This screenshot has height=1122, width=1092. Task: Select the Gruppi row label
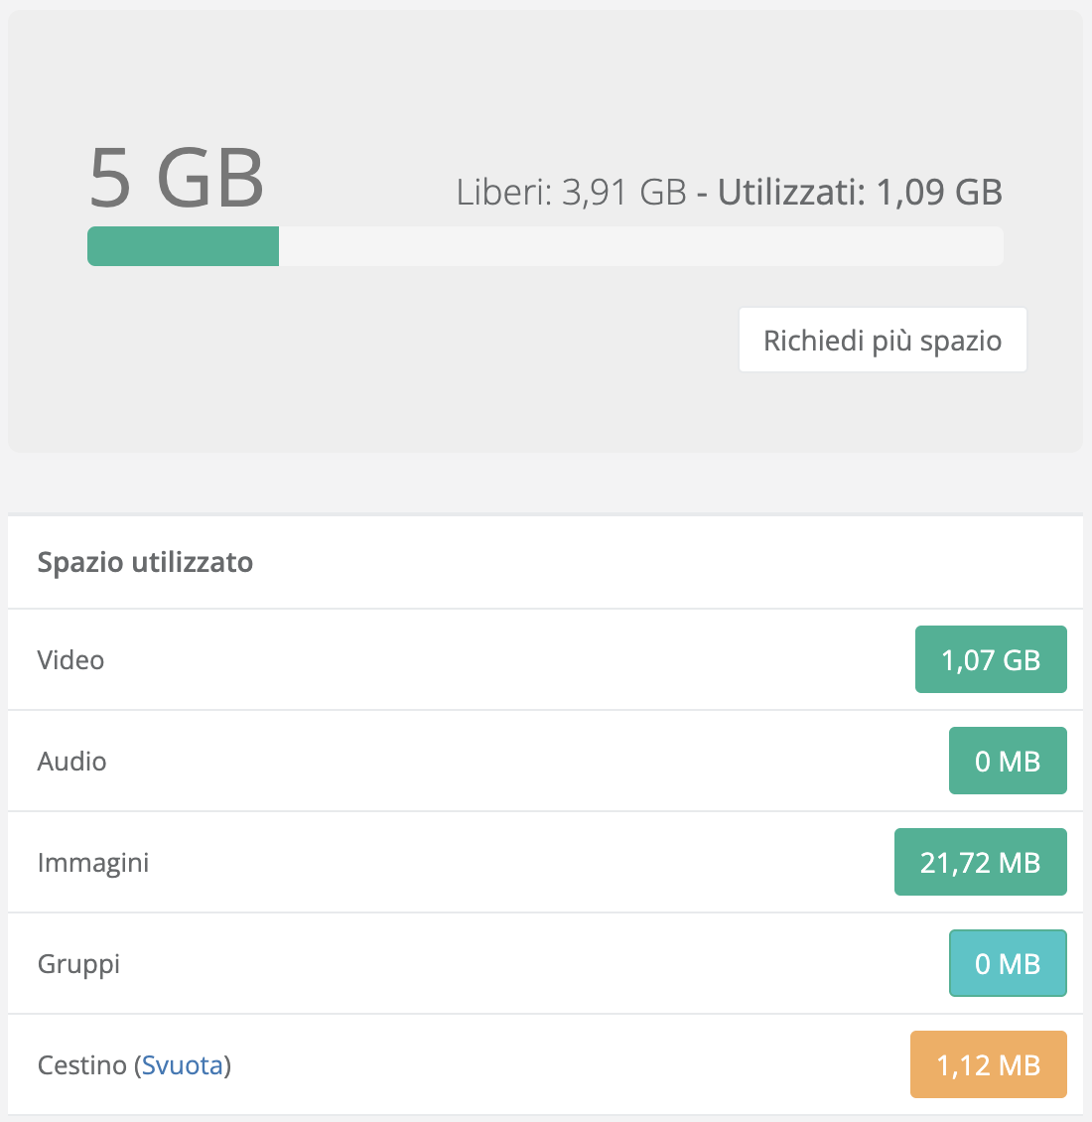78,964
